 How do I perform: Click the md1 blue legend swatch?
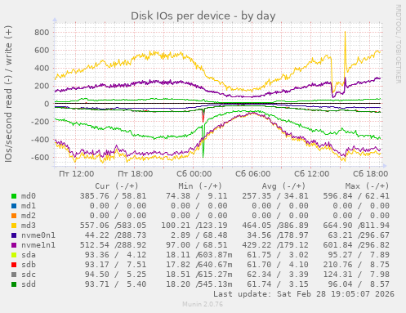(x=14, y=206)
